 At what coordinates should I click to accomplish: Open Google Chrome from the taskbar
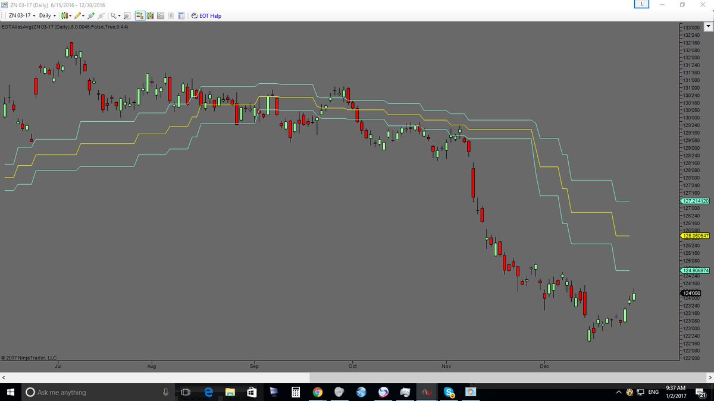tap(317, 392)
